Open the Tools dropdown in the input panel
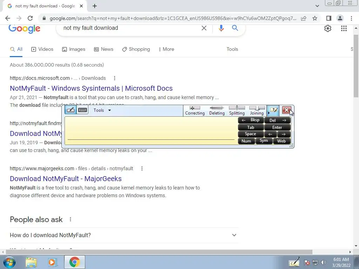359x269 pixels. point(102,110)
